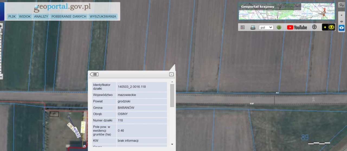Image resolution: width=347 pixels, height=151 pixels.
Task: Select the medium eye visibility mode
Action: point(342,21)
